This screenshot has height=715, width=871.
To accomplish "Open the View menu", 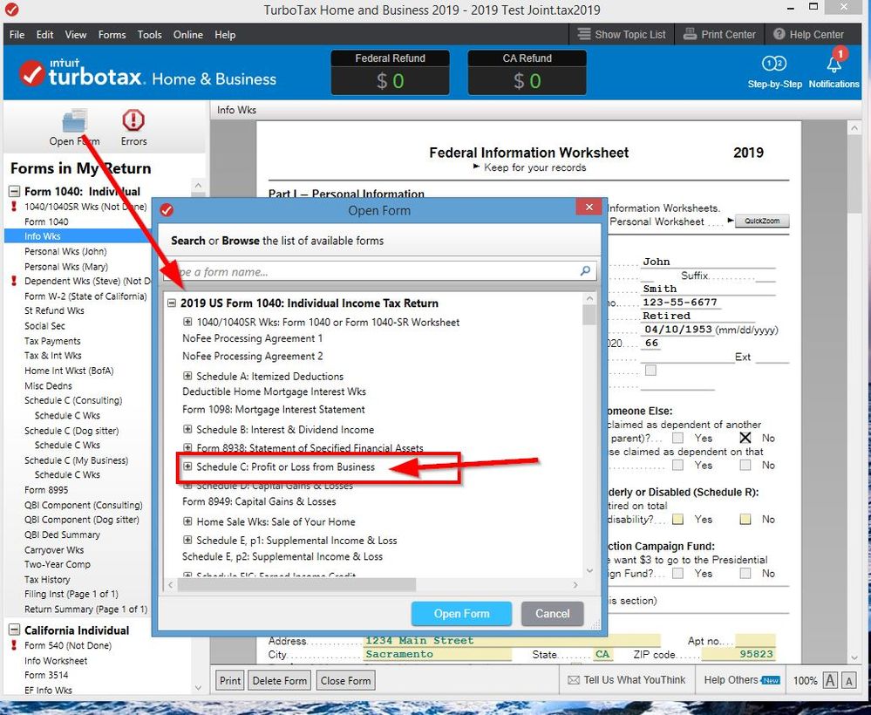I will coord(76,35).
